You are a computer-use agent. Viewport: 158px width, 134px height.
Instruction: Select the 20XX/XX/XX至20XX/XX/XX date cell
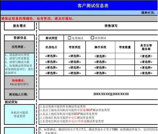click(x=98, y=94)
